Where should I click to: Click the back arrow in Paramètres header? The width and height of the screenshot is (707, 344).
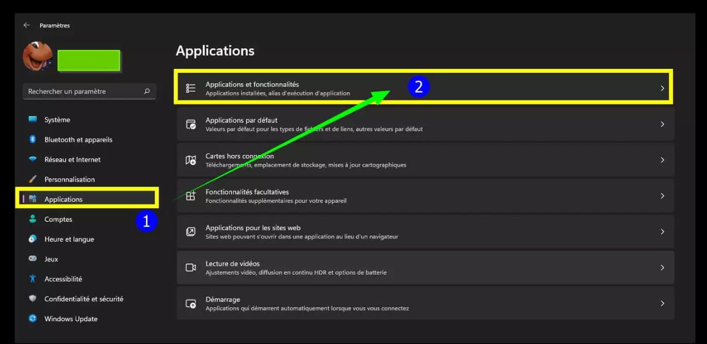click(x=27, y=26)
